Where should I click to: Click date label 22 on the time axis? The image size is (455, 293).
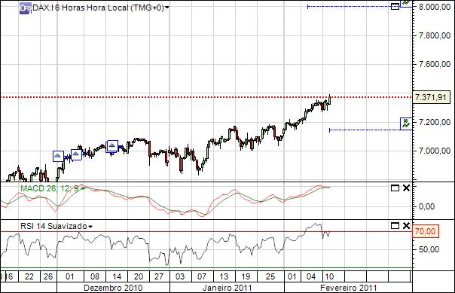pyautogui.click(x=29, y=276)
